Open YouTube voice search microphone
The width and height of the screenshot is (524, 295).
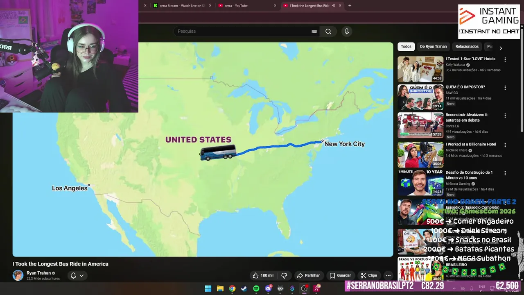pyautogui.click(x=347, y=32)
